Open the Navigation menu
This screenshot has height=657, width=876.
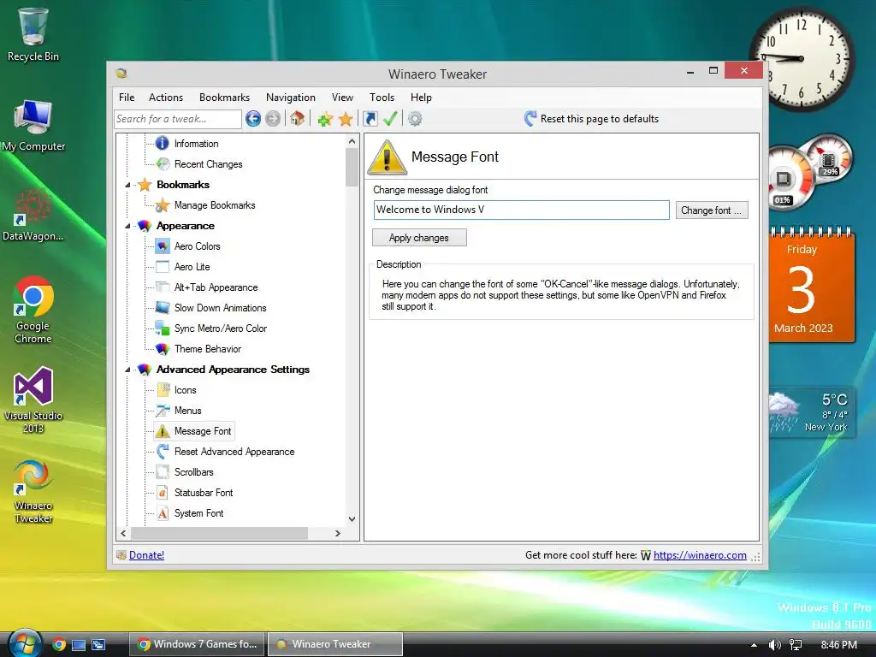click(x=291, y=98)
